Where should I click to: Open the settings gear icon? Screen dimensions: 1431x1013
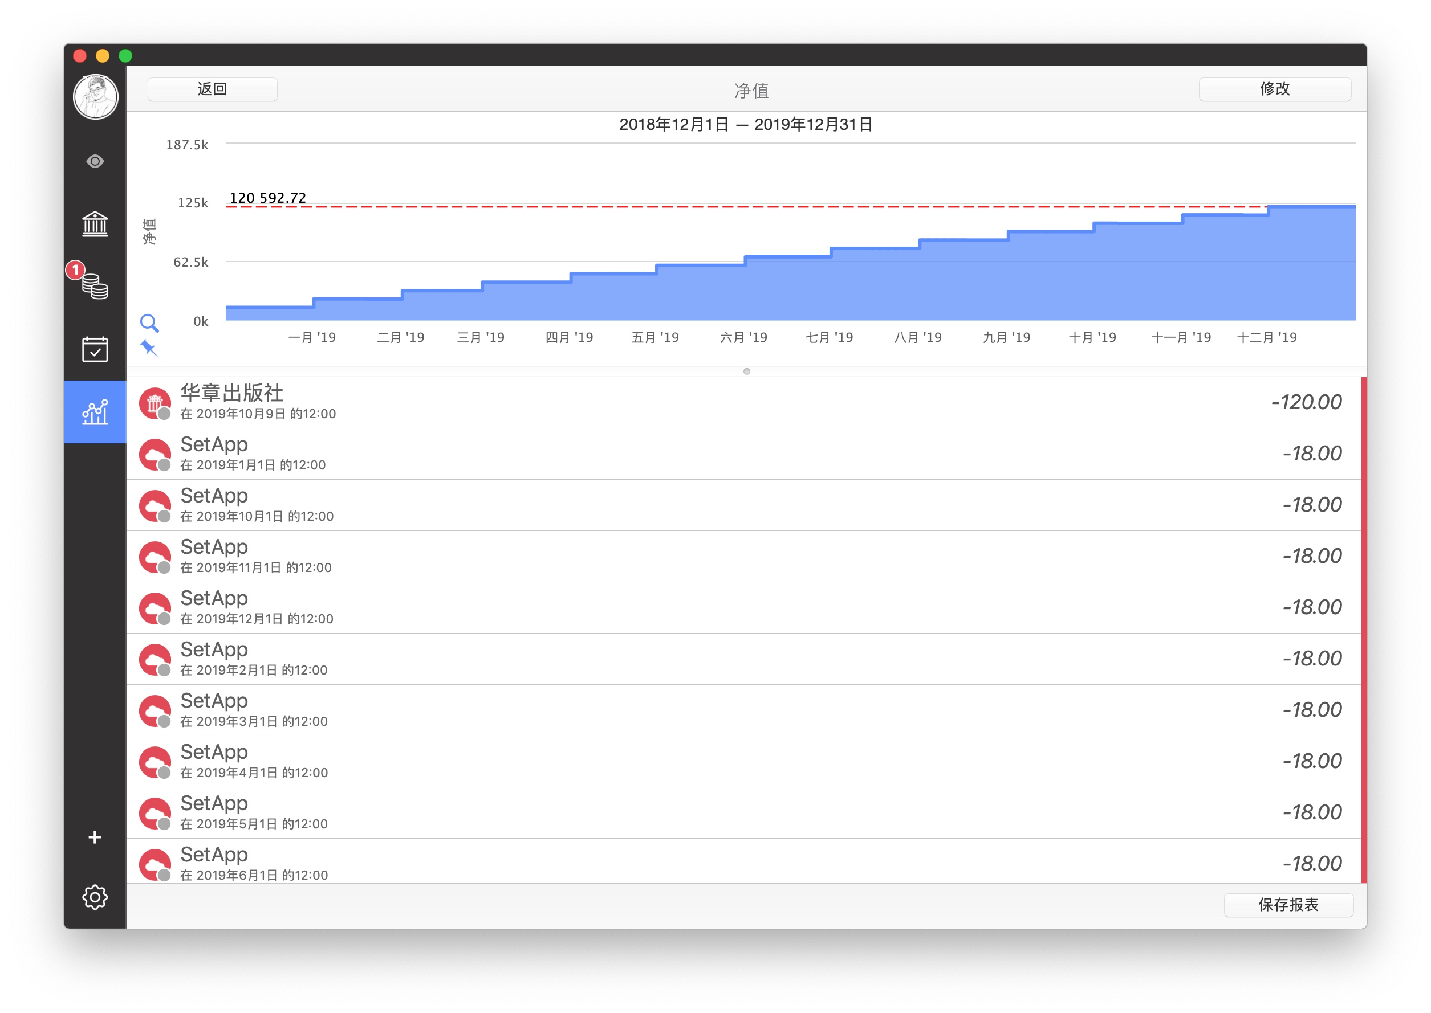(x=95, y=897)
